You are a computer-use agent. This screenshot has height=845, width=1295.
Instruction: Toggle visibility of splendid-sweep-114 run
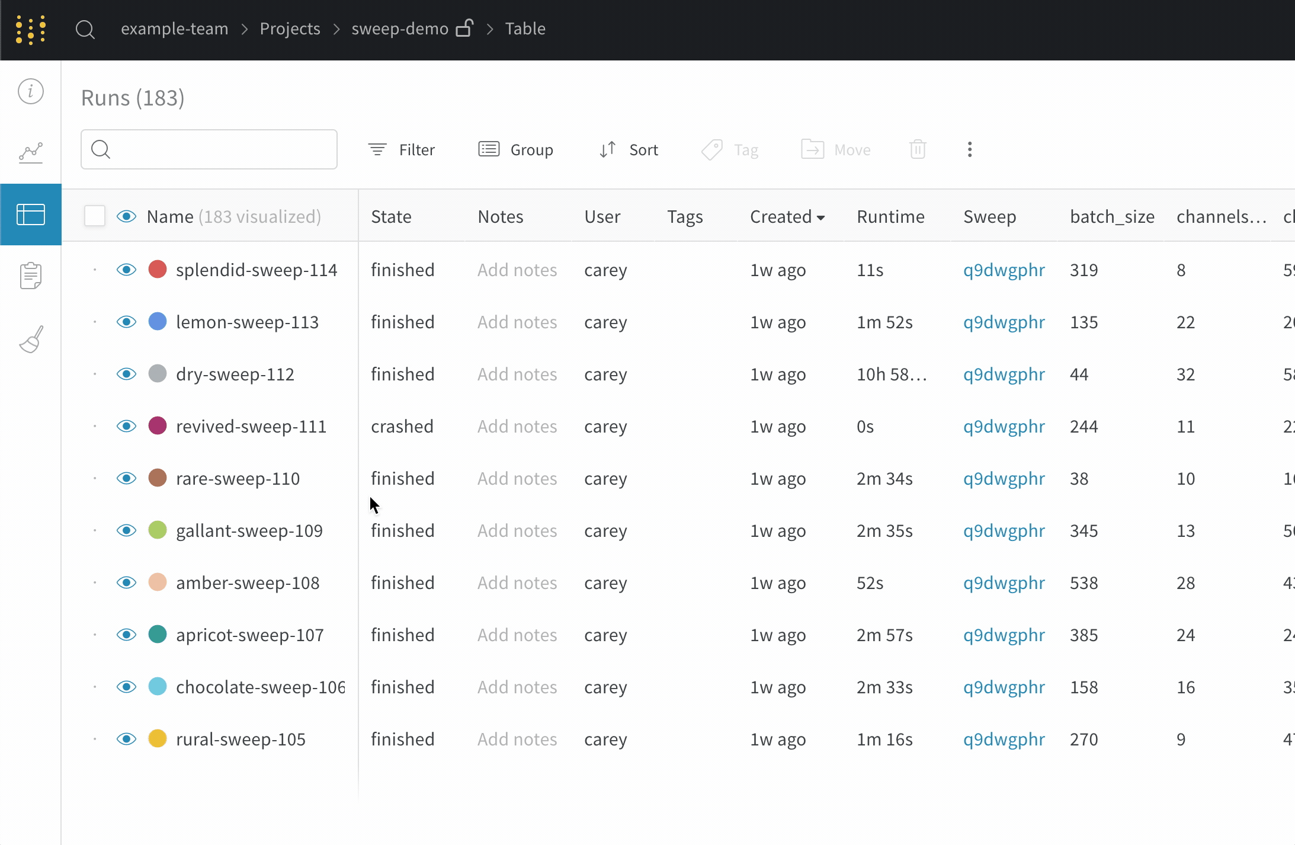click(x=126, y=270)
